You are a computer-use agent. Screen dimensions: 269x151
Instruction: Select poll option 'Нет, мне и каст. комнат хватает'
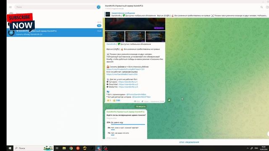[126, 128]
